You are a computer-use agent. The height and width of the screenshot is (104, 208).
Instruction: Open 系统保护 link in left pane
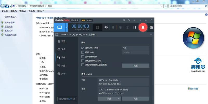(9, 31)
